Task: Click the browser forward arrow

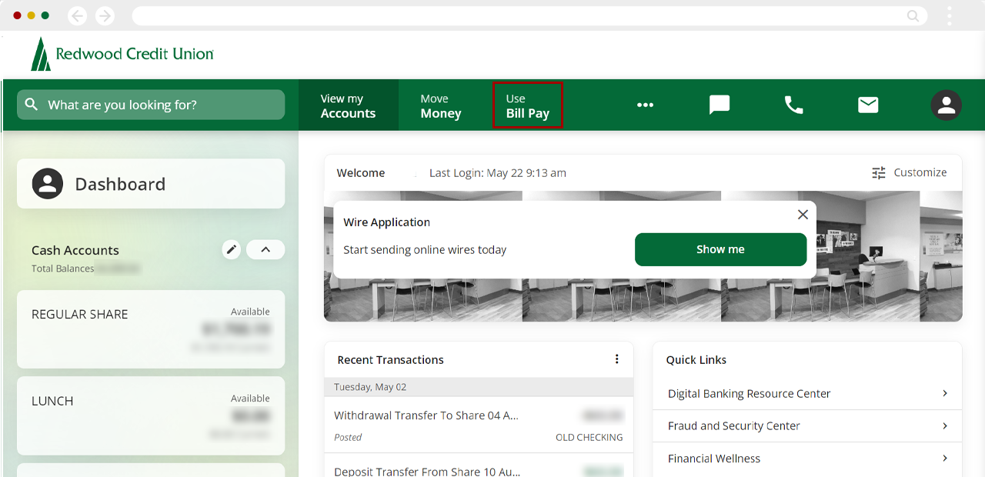Action: click(x=105, y=15)
